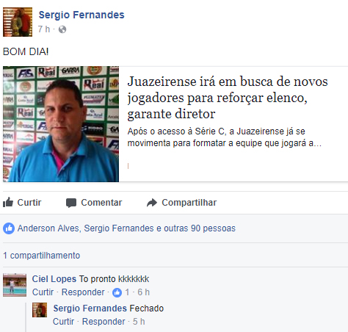Open the article photo of the man in the blue shirt
Viewport: 348px width, 332px height.
[61, 124]
